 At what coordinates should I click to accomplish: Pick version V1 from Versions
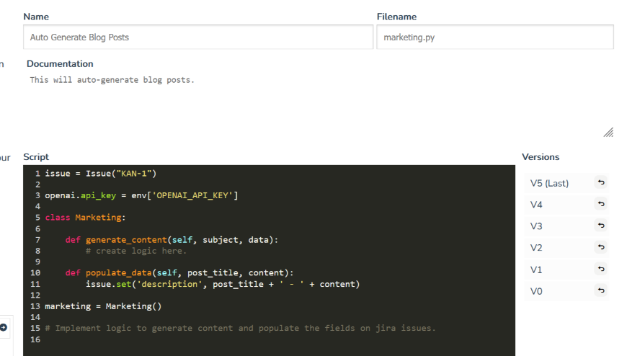click(536, 270)
